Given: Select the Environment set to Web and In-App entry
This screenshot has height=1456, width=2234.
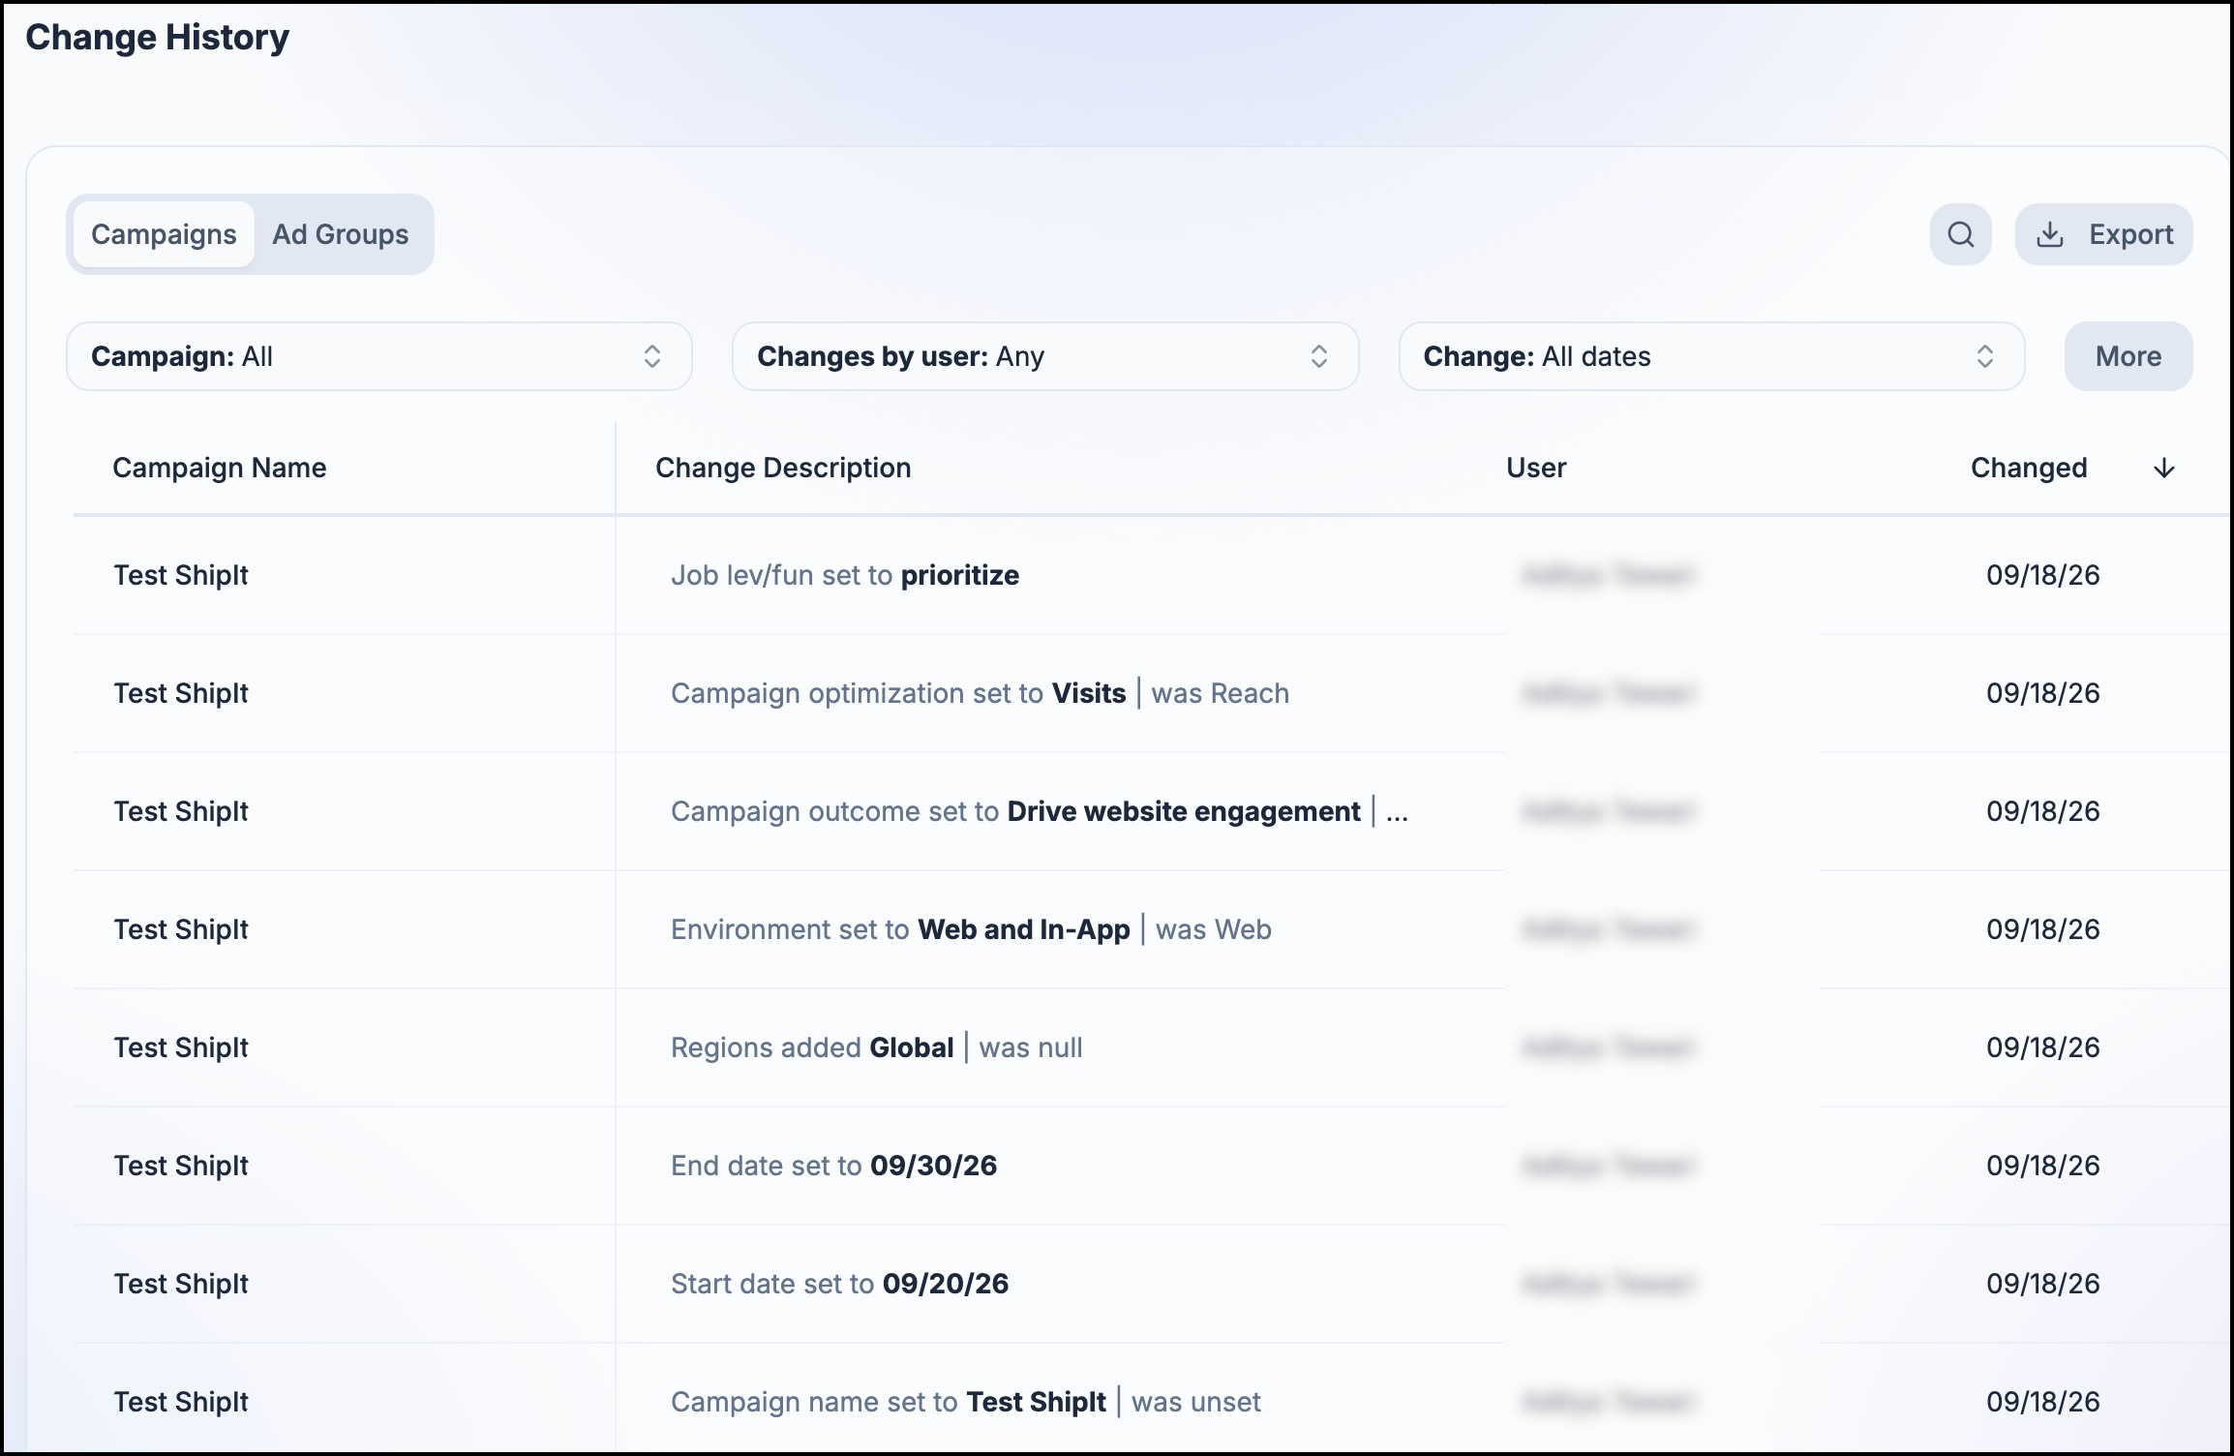Looking at the screenshot, I should (x=971, y=929).
